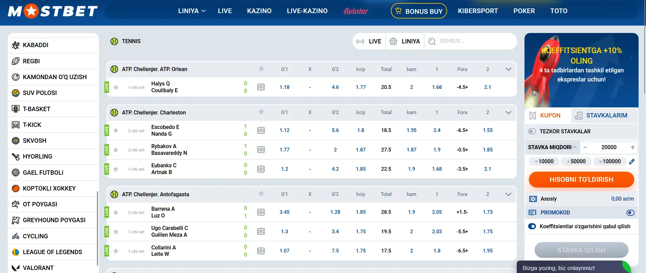Open the Kibersport menu item
The height and width of the screenshot is (273, 646).
coord(478,11)
